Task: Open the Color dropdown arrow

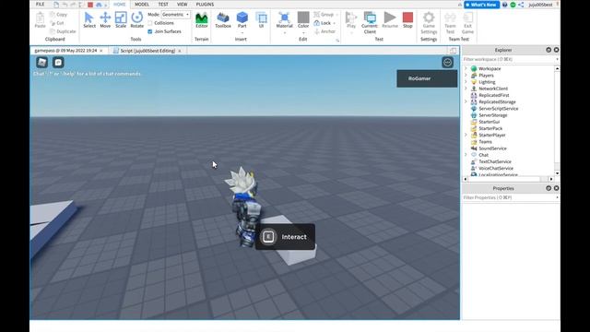Action: tap(303, 33)
